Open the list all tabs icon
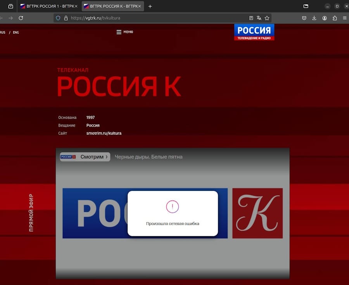This screenshot has height=285, width=349. [306, 6]
